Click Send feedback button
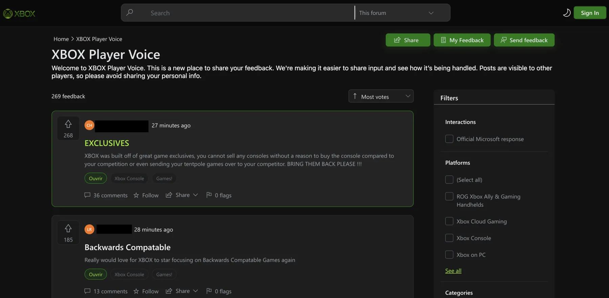 524,40
